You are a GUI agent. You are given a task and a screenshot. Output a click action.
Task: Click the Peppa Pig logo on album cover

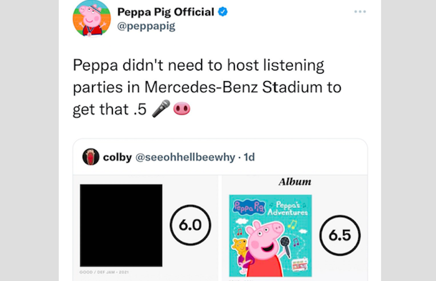click(x=249, y=207)
